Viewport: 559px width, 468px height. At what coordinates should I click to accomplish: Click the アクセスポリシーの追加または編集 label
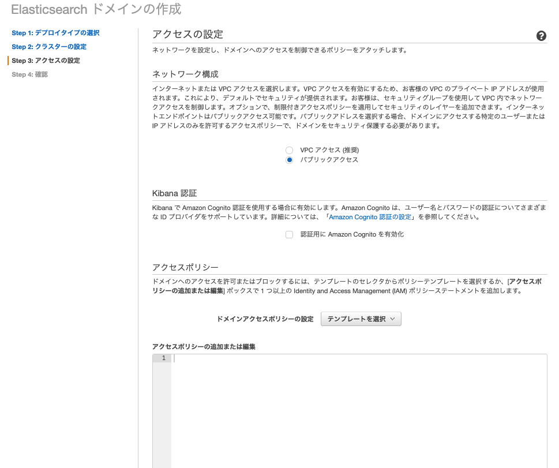[204, 347]
